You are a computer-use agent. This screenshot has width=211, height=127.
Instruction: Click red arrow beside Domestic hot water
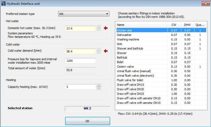click(106, 28)
